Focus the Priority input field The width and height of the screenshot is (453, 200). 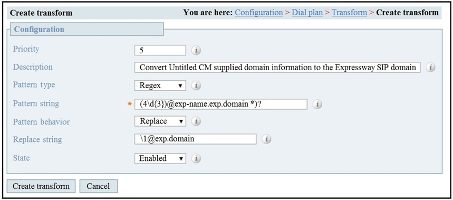(x=160, y=50)
